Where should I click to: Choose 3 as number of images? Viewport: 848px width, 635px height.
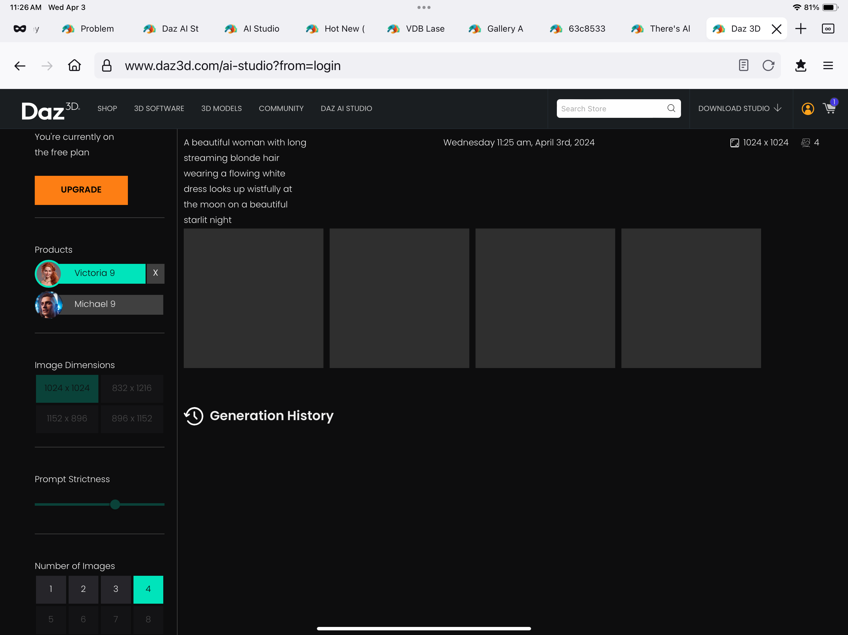pyautogui.click(x=116, y=589)
